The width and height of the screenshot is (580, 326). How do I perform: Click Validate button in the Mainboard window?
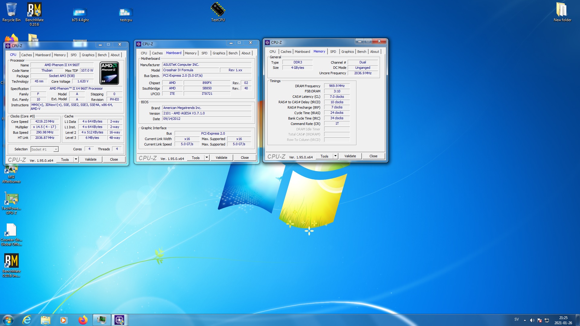coord(221,158)
